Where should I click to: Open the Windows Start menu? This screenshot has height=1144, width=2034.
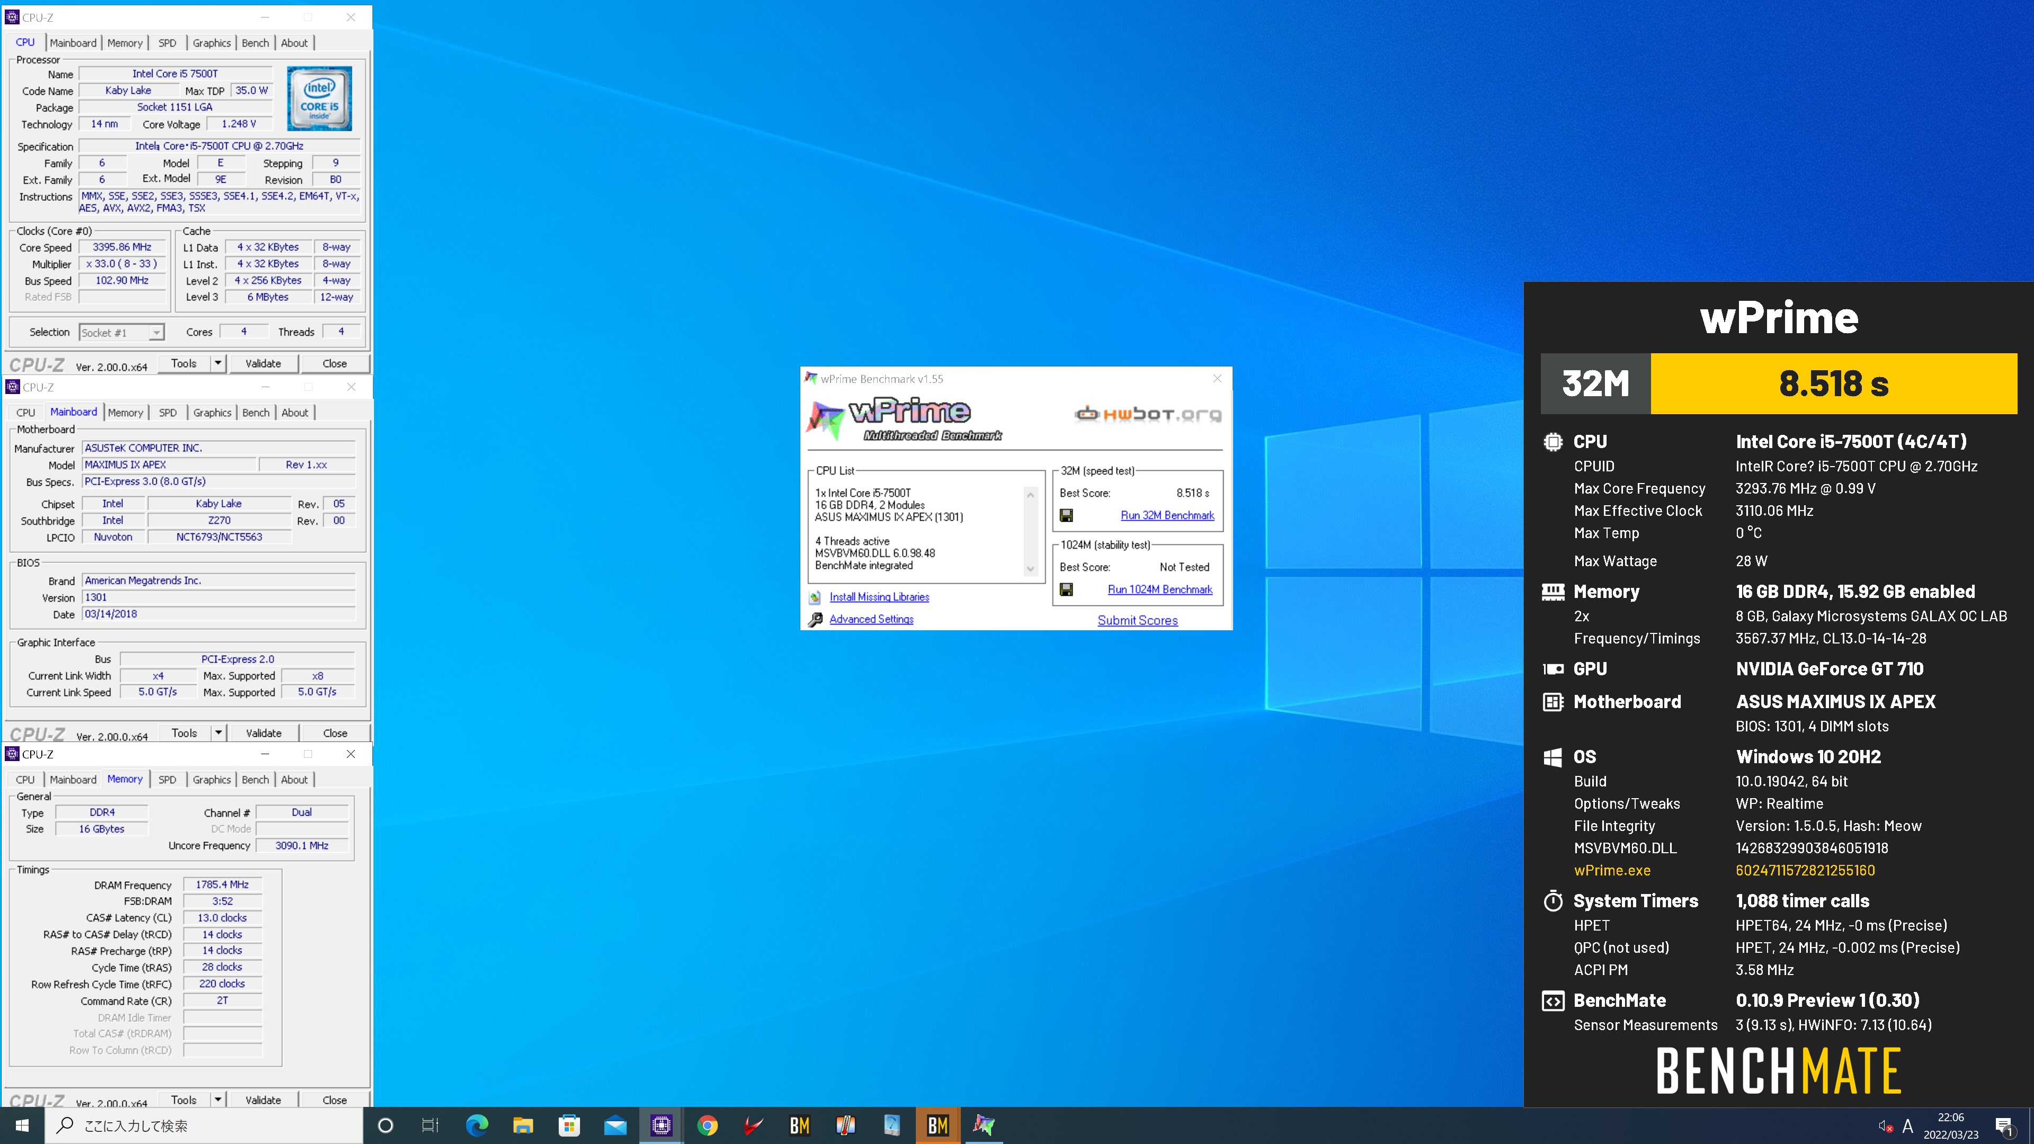point(22,1125)
